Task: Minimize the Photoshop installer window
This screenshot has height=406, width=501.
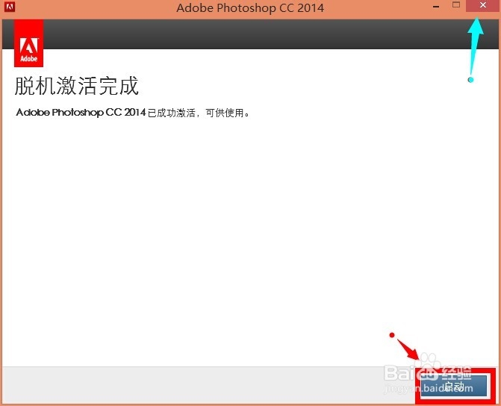Action: point(436,6)
